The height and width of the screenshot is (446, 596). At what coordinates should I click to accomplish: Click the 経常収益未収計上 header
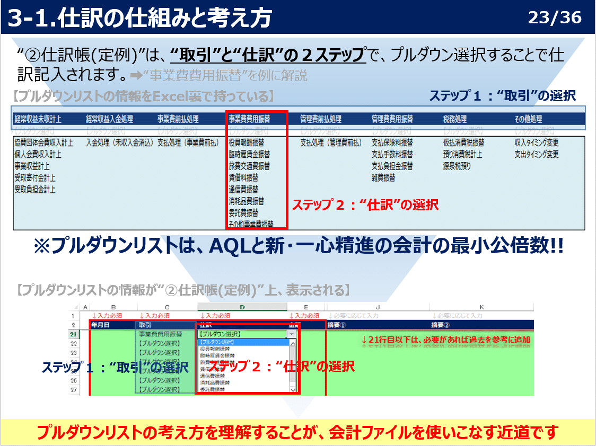pyautogui.click(x=38, y=119)
